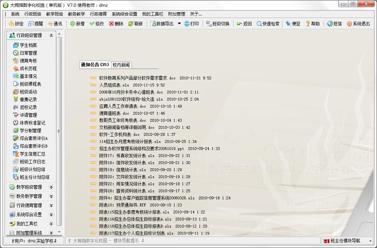Open the dropdown arrow next to 数据导出
Viewport: 377px width, 248px height.
179,24
